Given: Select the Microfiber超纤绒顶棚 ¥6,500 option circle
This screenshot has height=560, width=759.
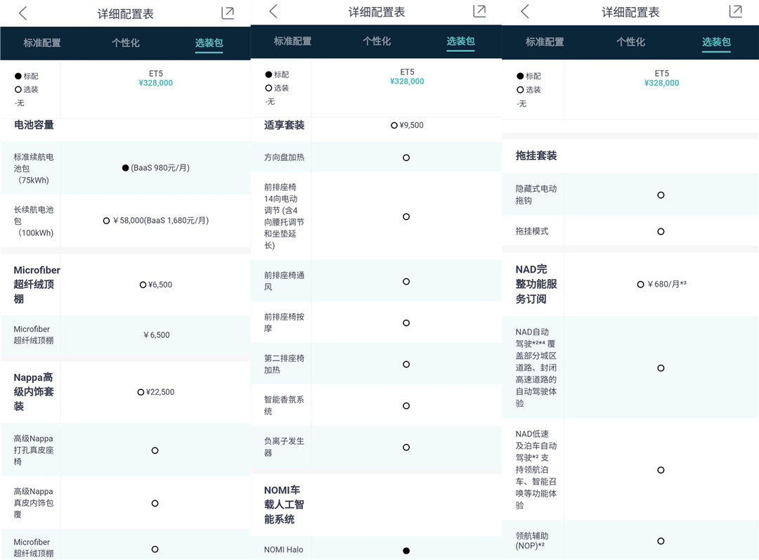Looking at the screenshot, I should click(x=143, y=285).
